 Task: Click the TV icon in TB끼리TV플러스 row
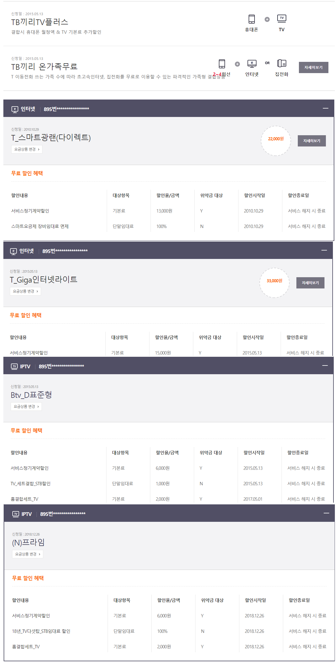click(281, 19)
